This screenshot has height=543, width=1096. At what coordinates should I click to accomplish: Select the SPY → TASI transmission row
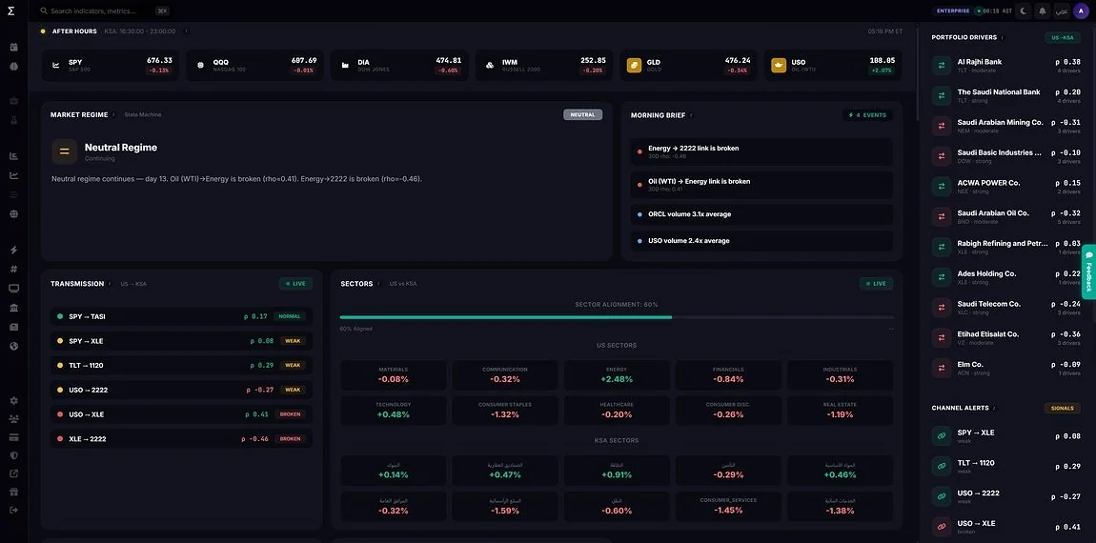(x=182, y=316)
